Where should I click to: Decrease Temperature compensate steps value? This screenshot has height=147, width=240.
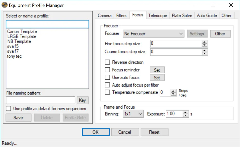point(173,94)
